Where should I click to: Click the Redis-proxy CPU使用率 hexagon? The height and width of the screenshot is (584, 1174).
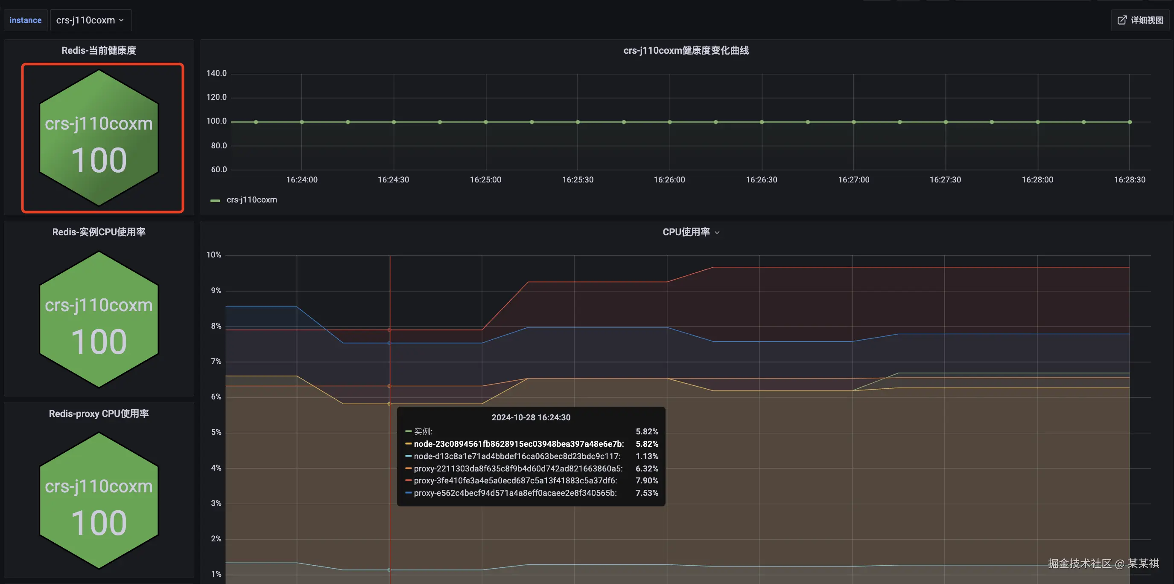99,501
